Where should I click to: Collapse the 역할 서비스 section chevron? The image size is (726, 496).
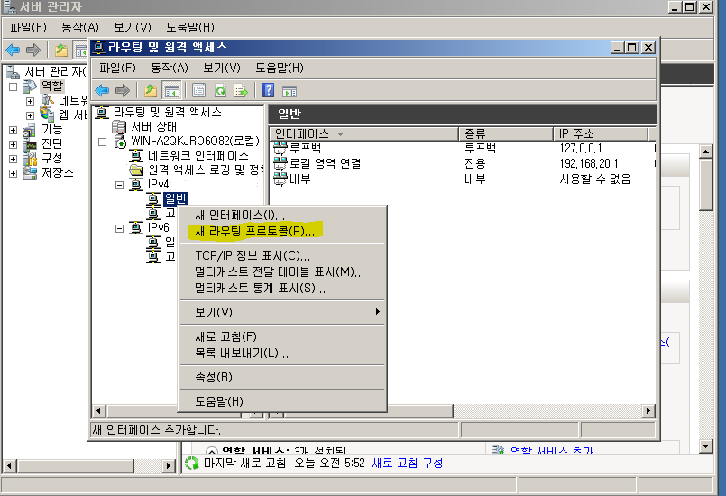coord(212,451)
